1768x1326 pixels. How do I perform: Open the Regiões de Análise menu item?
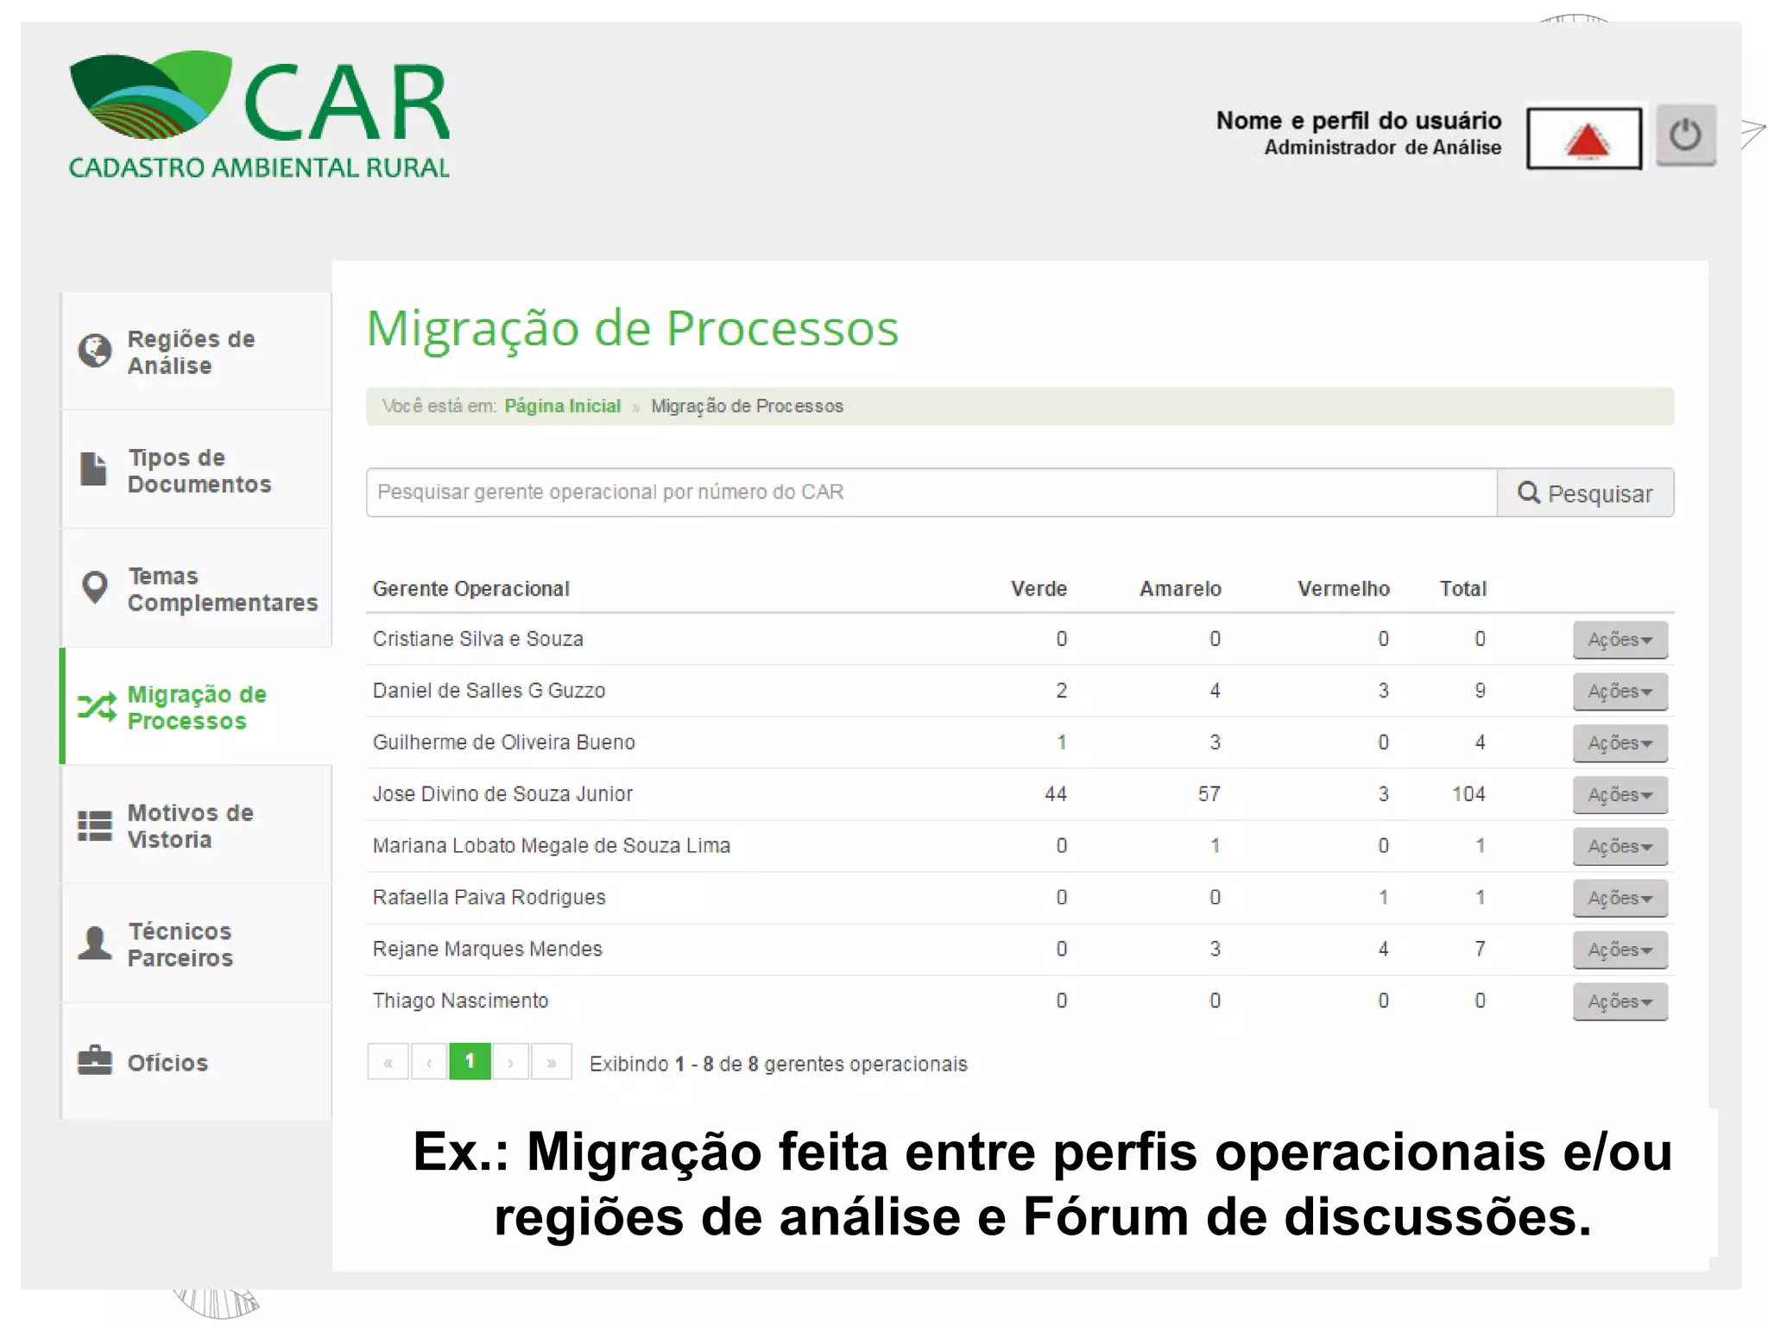[x=197, y=351]
